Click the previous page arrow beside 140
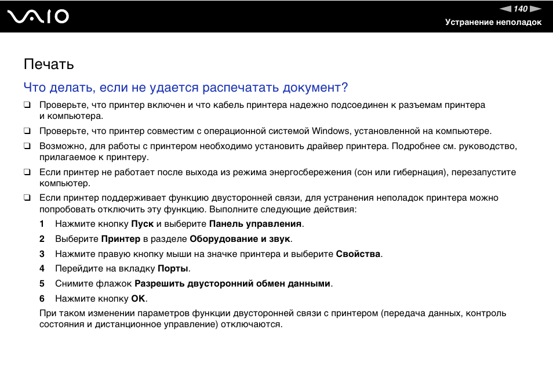Viewport: 553px width, 391px height. (506, 9)
